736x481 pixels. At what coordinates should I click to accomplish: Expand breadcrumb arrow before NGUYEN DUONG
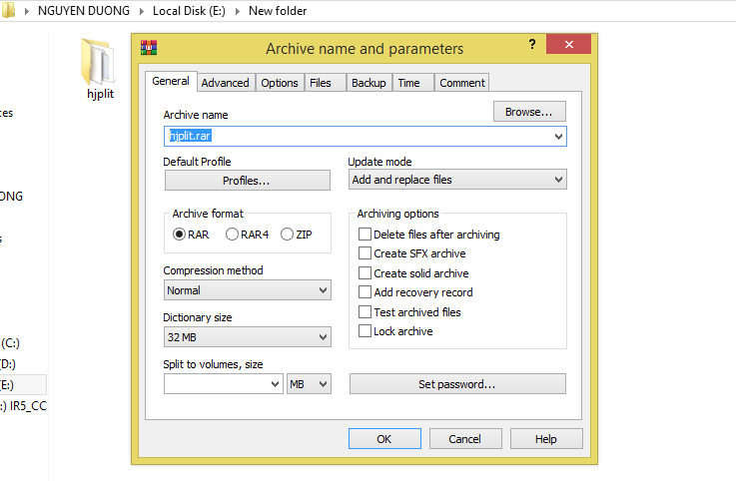pyautogui.click(x=27, y=11)
